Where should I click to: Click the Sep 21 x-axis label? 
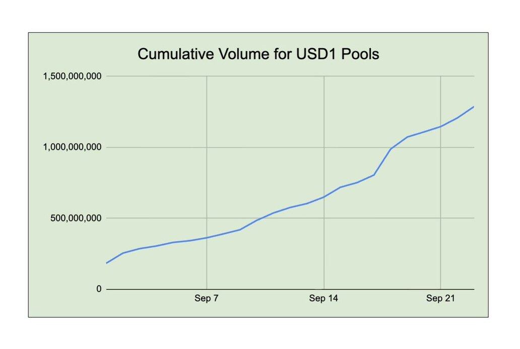[x=440, y=298]
